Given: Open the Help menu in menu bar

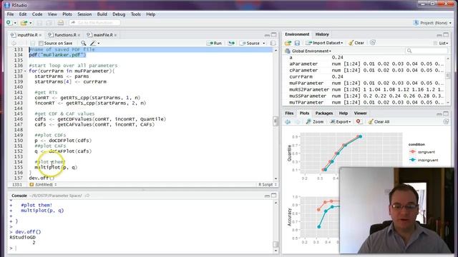Looking at the screenshot, I should pos(151,14).
